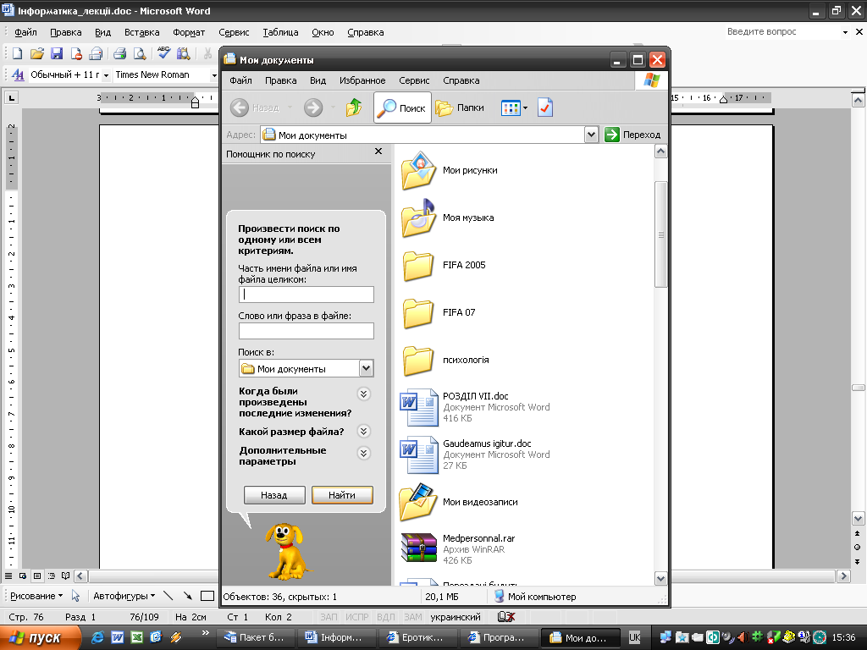Expand 'Дополнительные параметры' section
Viewport: 867px width, 650px height.
(363, 454)
